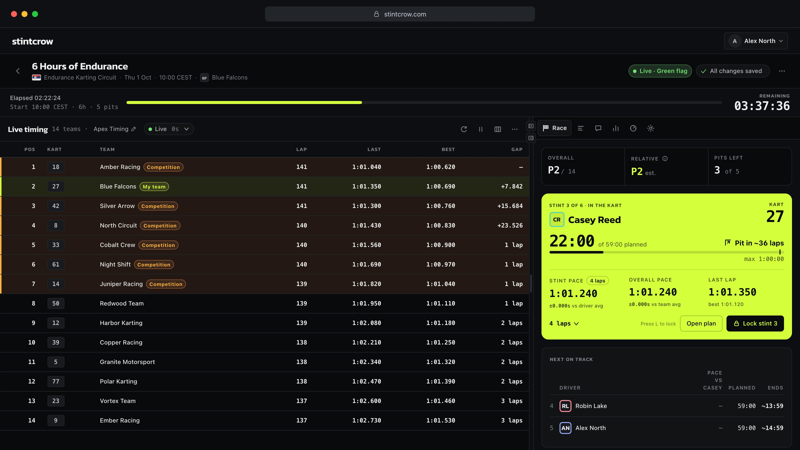The image size is (800, 450).
Task: Collapse right panel with top split icon
Action: (531, 126)
